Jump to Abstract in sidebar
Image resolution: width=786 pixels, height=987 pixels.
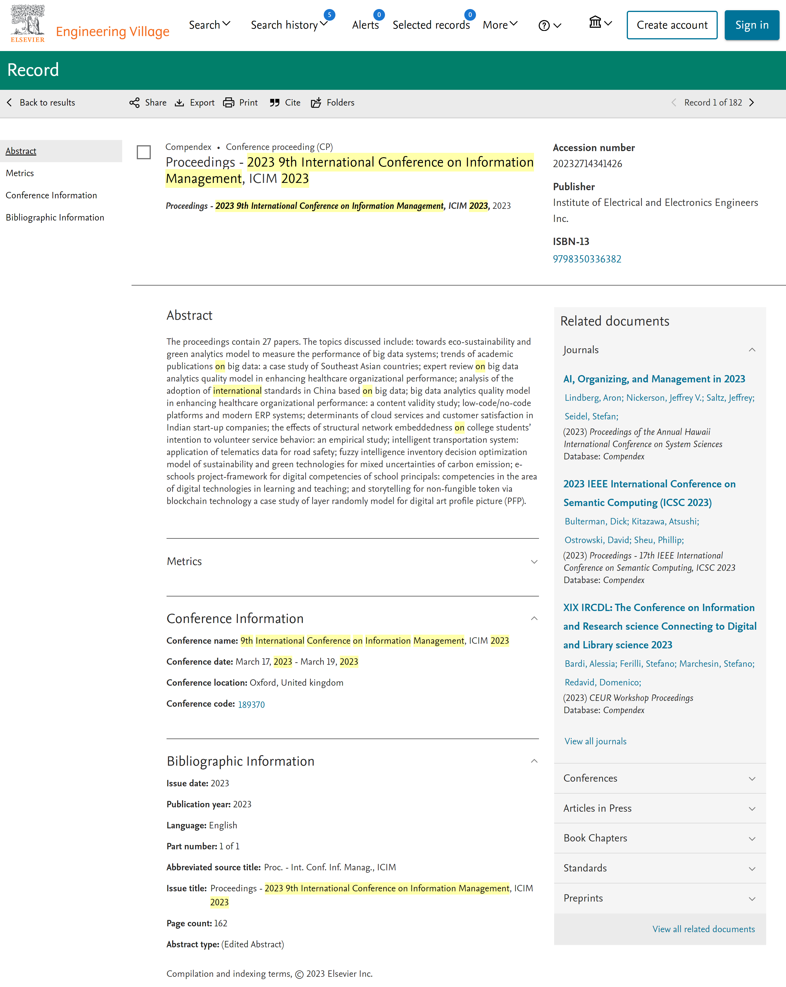point(21,151)
